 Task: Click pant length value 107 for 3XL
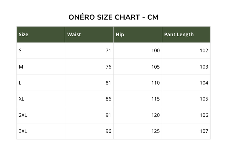tap(204, 131)
